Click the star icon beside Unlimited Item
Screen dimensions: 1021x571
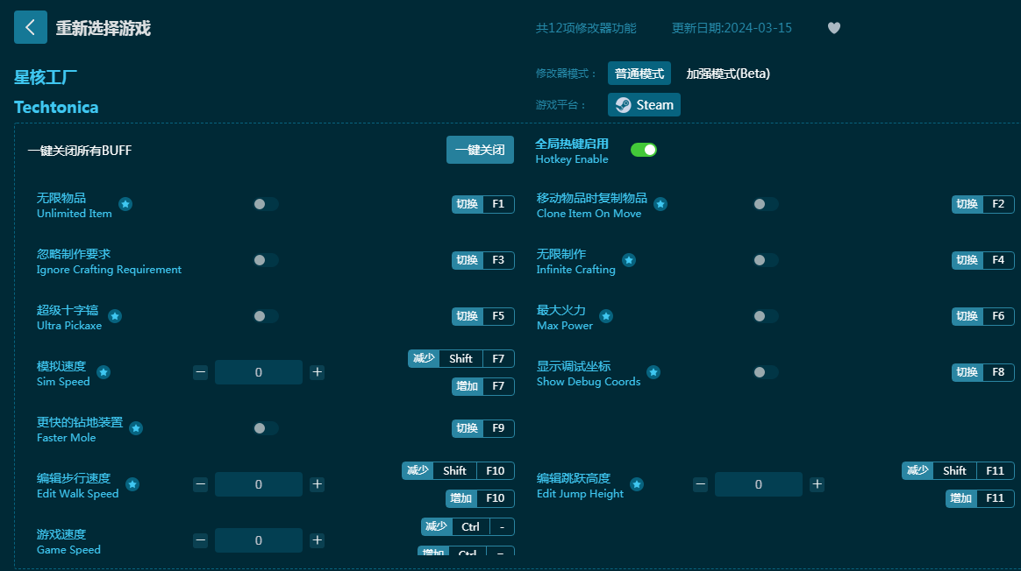pyautogui.click(x=125, y=204)
